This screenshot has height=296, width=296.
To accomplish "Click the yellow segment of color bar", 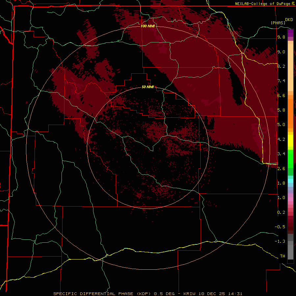I will 290,141.
